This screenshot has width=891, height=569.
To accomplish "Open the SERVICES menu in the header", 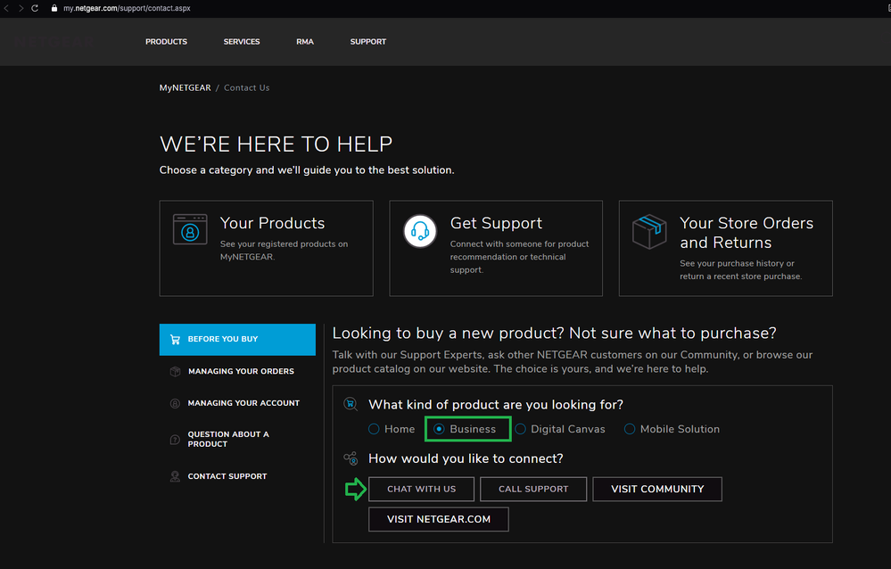I will (242, 42).
